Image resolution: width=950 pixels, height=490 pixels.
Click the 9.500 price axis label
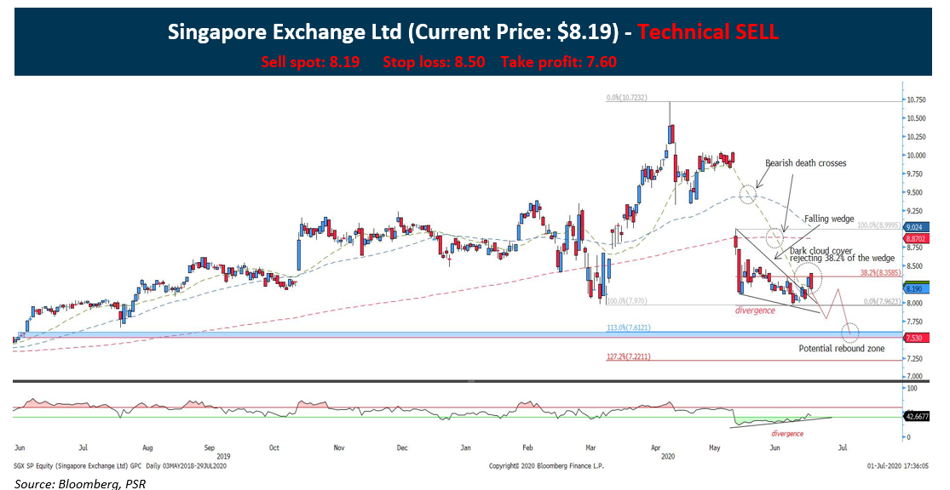coord(917,192)
